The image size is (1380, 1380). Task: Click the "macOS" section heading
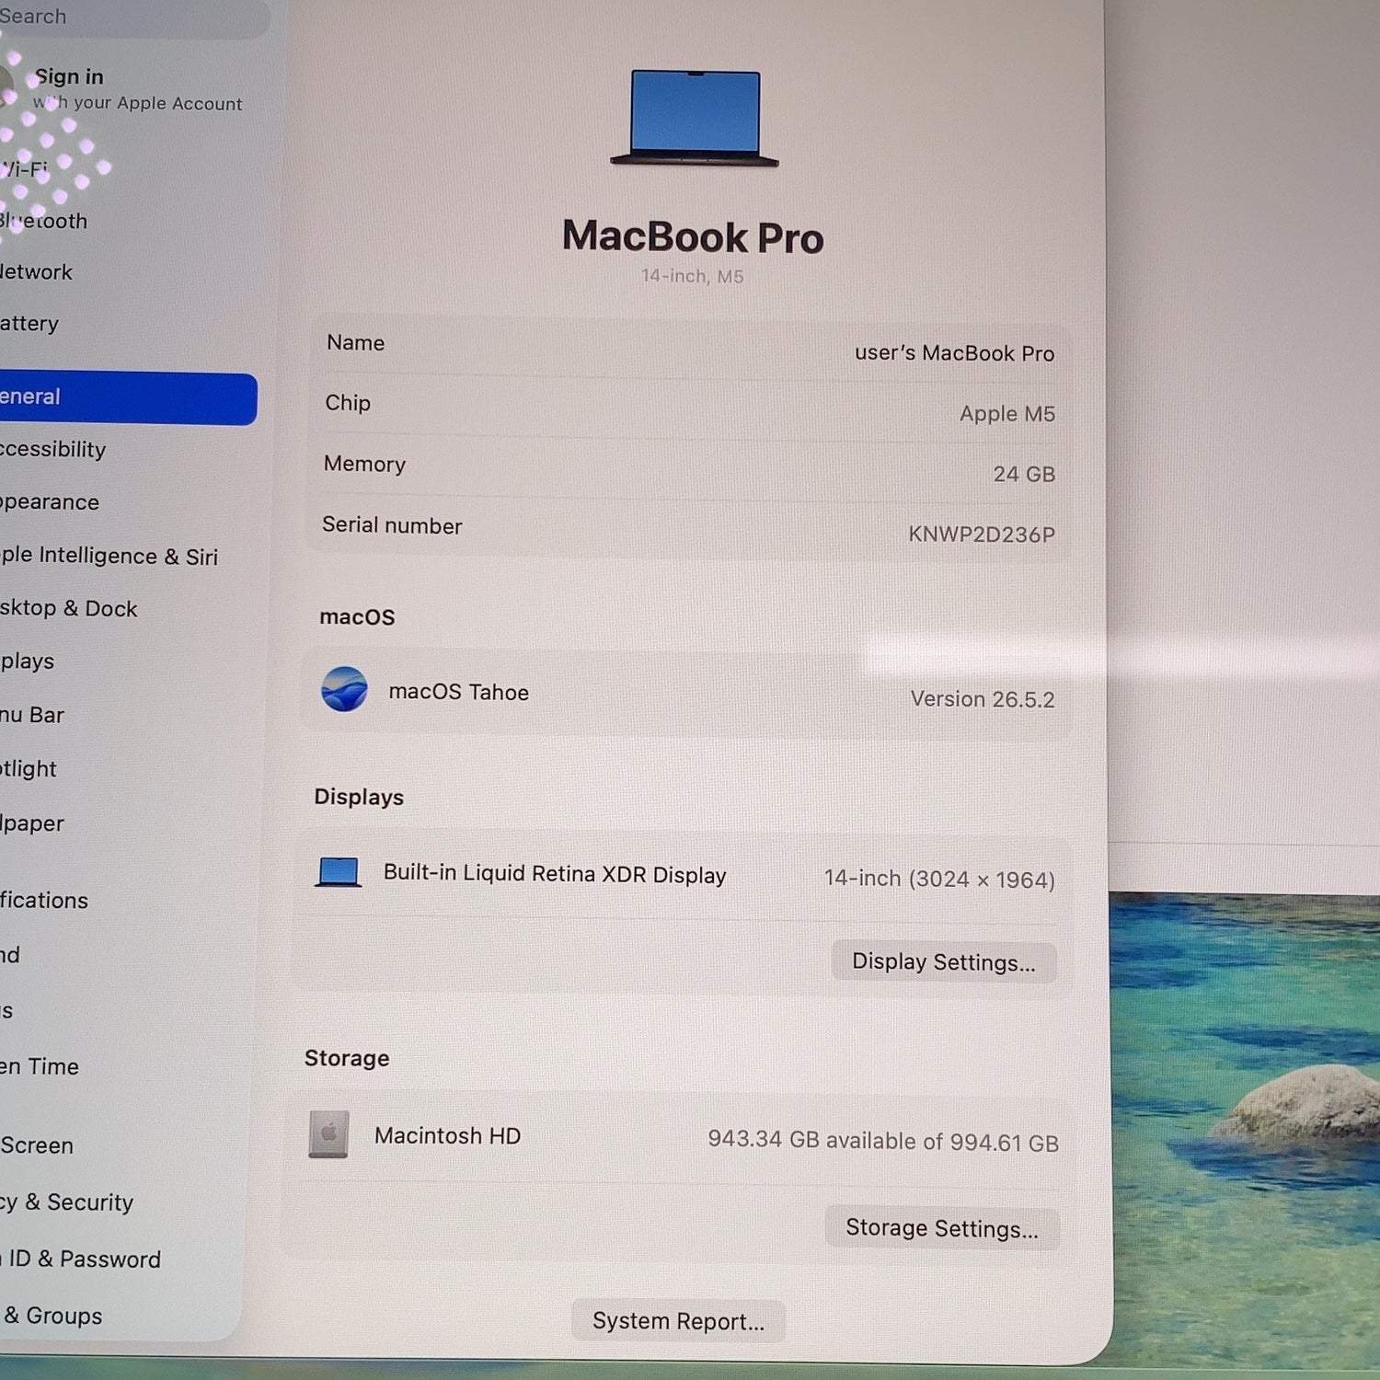tap(357, 617)
